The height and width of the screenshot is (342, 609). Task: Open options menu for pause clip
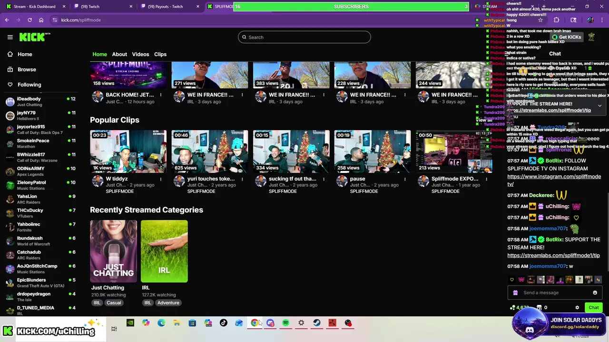point(405,179)
